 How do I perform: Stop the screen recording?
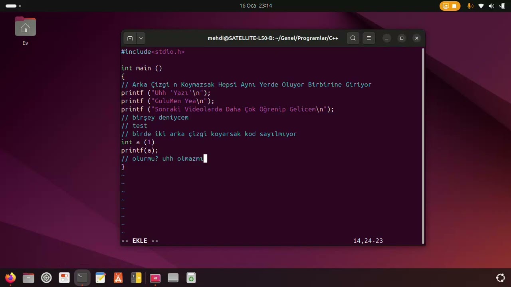click(454, 6)
